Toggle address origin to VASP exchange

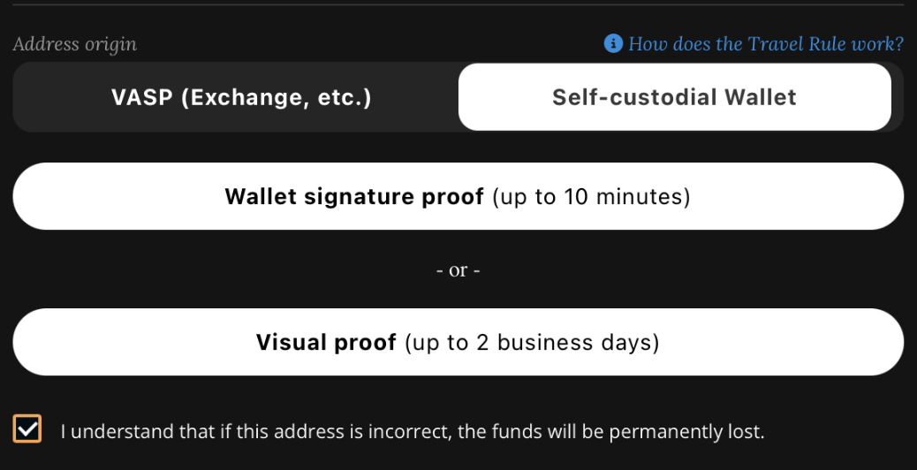point(241,97)
